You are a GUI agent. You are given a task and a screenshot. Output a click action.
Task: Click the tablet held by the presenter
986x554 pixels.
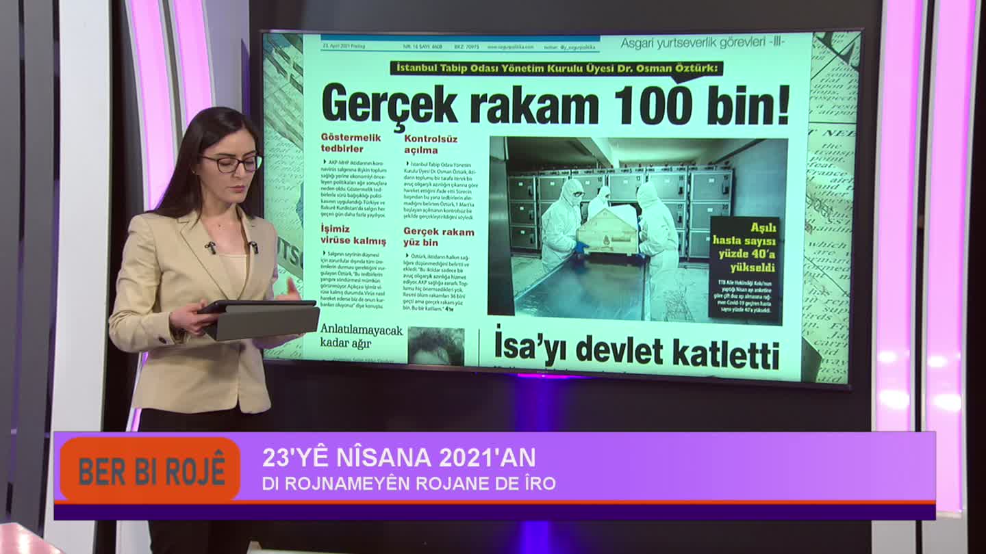(259, 319)
